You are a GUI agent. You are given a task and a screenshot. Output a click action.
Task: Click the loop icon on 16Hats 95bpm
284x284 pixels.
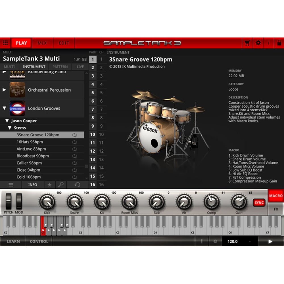(74, 142)
